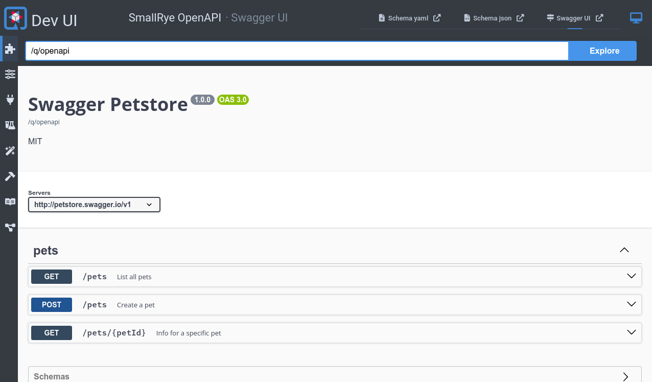Open the Configuration sliders sidebar icon
This screenshot has height=382, width=652.
(10, 74)
